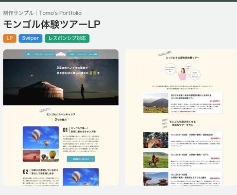Click the モンゴル遊牧民体験ツアー card title
The height and width of the screenshot is (195, 237).
[182, 98]
